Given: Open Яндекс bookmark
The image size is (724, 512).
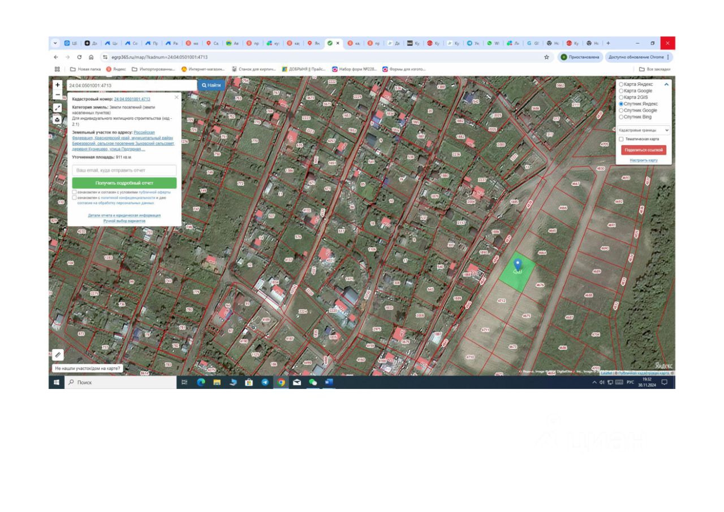Looking at the screenshot, I should pyautogui.click(x=116, y=69).
